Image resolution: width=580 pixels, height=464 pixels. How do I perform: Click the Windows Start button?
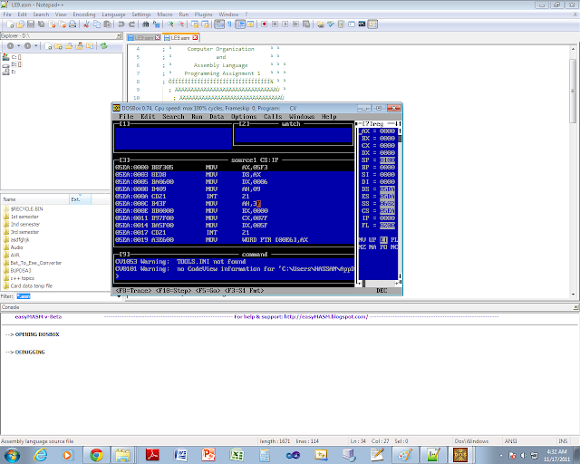coord(12,455)
